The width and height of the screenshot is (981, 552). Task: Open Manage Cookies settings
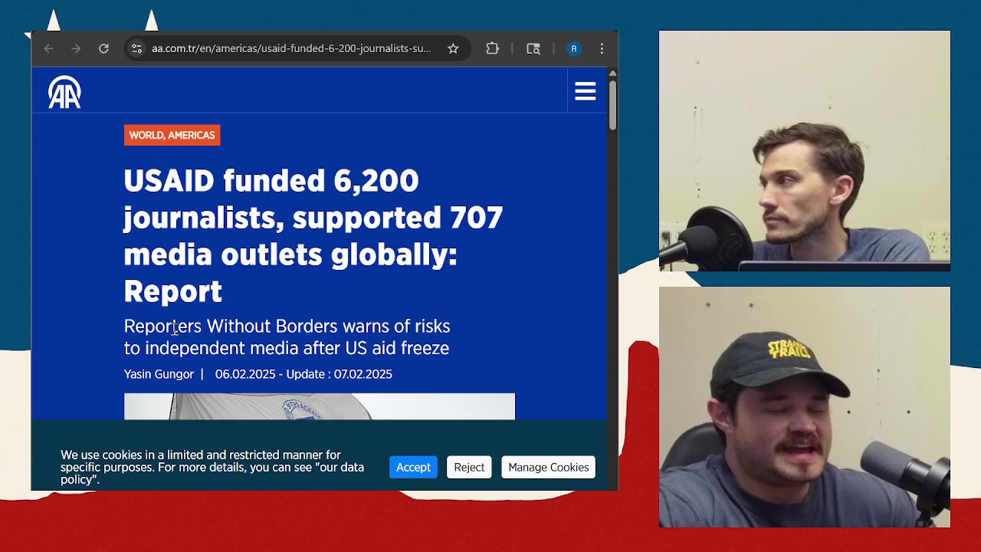point(549,467)
